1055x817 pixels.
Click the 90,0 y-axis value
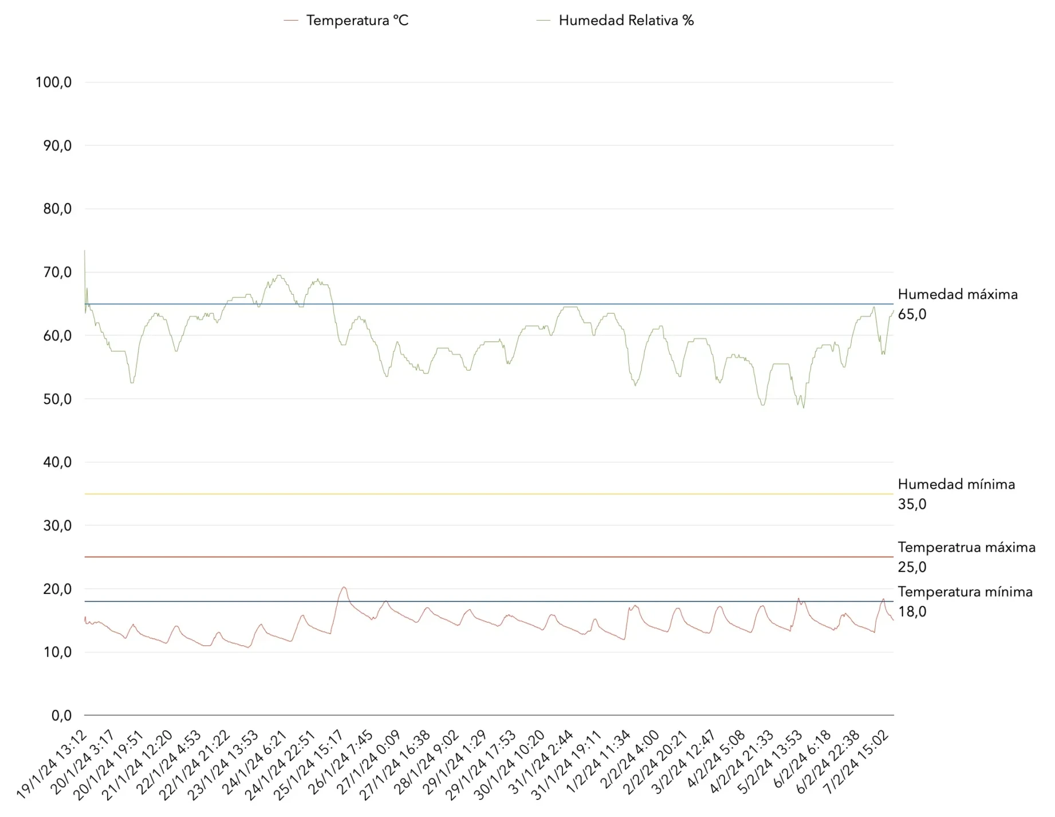click(57, 146)
